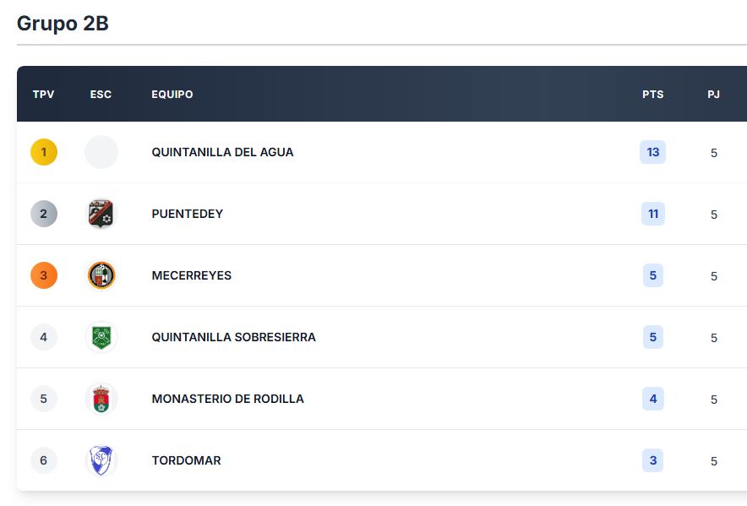Click the Monasterio de Rodilla crest
This screenshot has width=747, height=506.
[101, 399]
